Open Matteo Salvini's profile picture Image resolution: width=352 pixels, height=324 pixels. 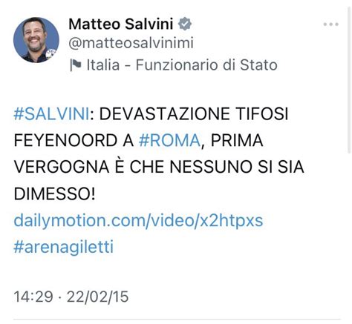(36, 40)
